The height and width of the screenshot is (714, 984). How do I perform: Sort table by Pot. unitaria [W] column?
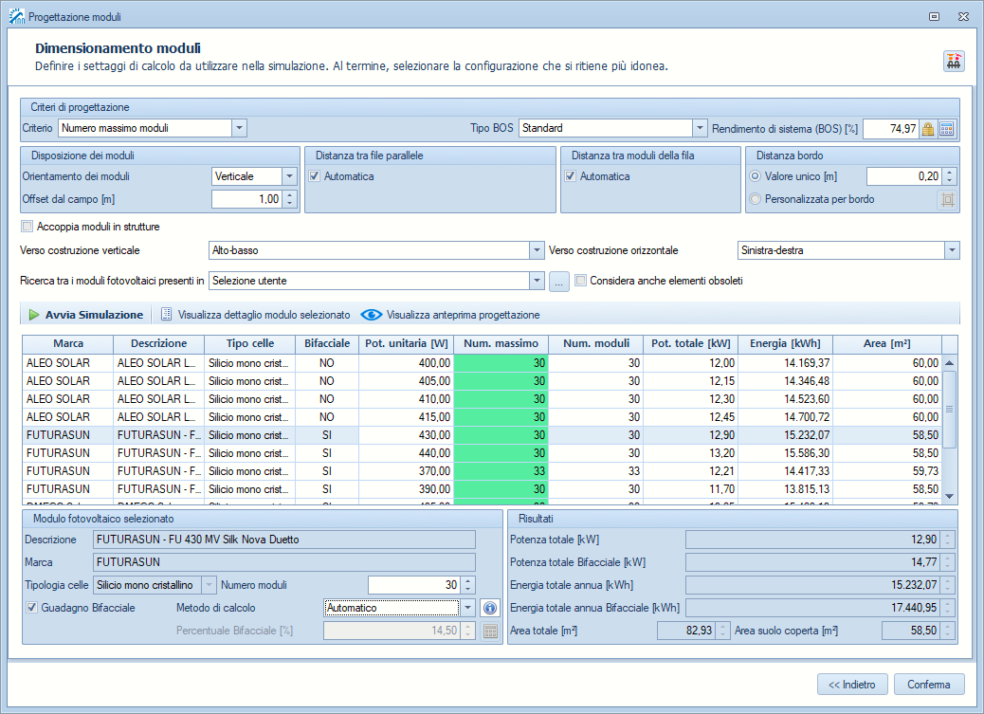coord(406,343)
